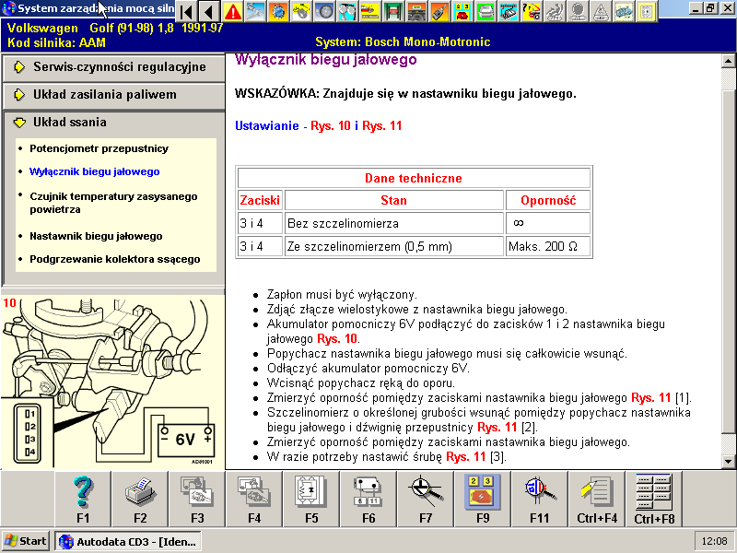Screen dimensions: 737x553
Task: Click the taskbar clock showing 12:08
Action: click(x=714, y=541)
